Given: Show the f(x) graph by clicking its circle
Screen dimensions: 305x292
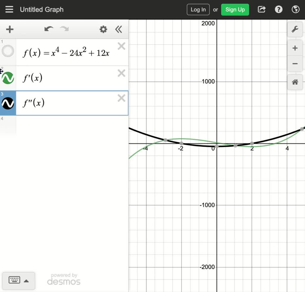Looking at the screenshot, I should point(8,51).
